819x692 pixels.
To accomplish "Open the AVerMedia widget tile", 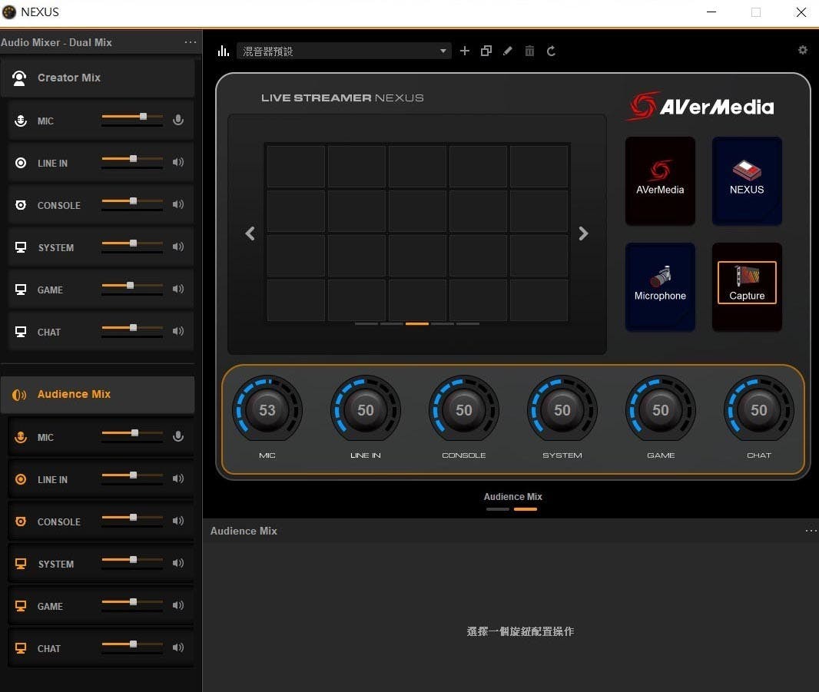I will pos(660,181).
